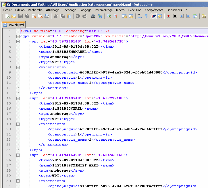Open the Encodage menu
The width and height of the screenshot is (208, 188).
(x=69, y=10)
